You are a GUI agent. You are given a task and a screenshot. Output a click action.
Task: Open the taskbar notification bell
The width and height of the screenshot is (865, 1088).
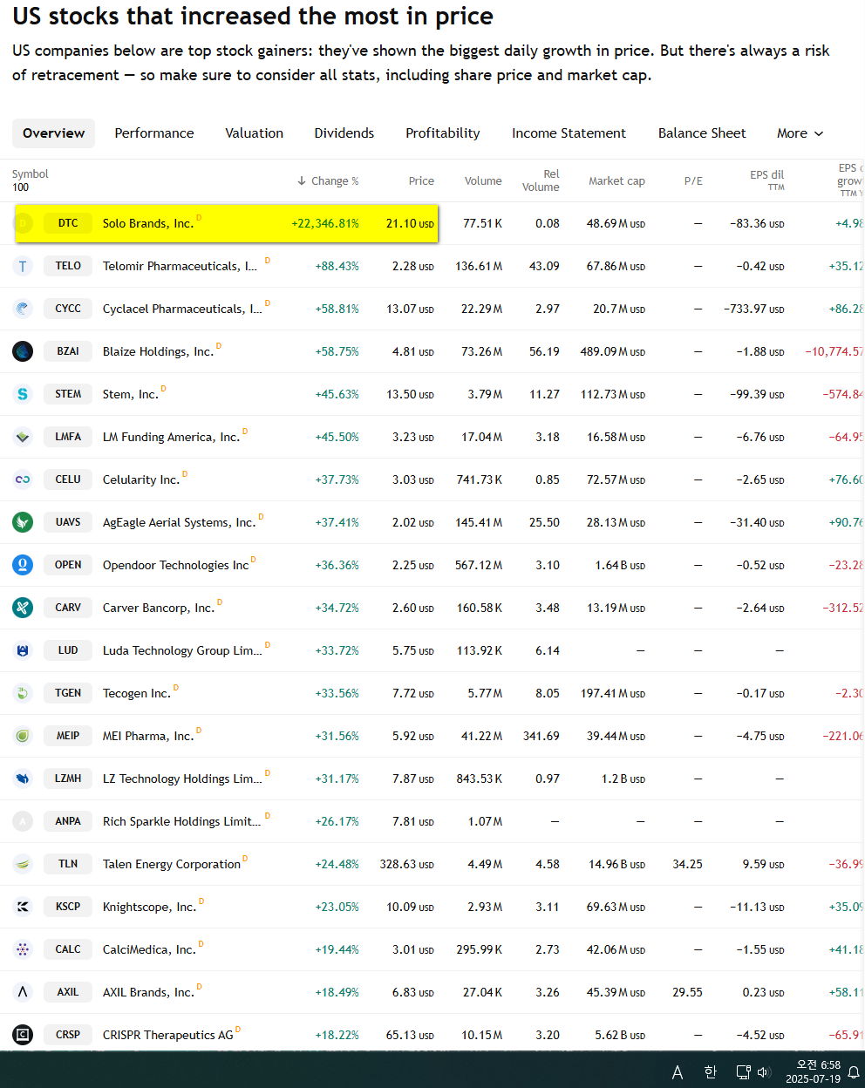click(854, 1072)
